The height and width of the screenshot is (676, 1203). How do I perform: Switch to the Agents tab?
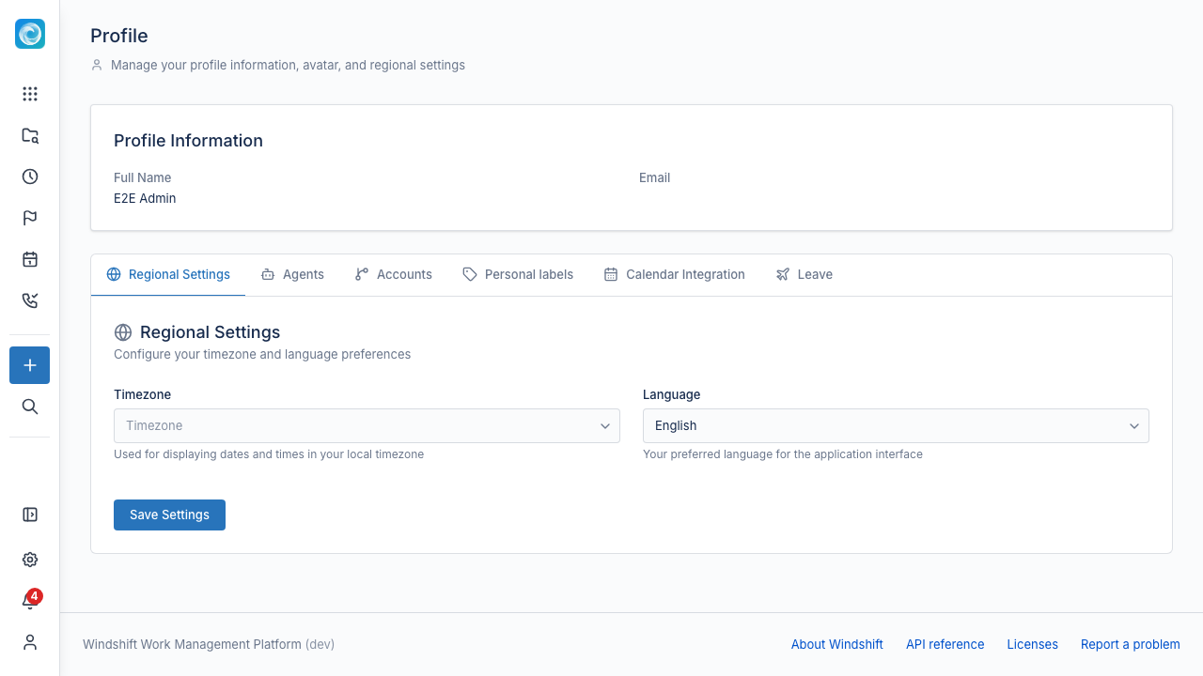[292, 275]
